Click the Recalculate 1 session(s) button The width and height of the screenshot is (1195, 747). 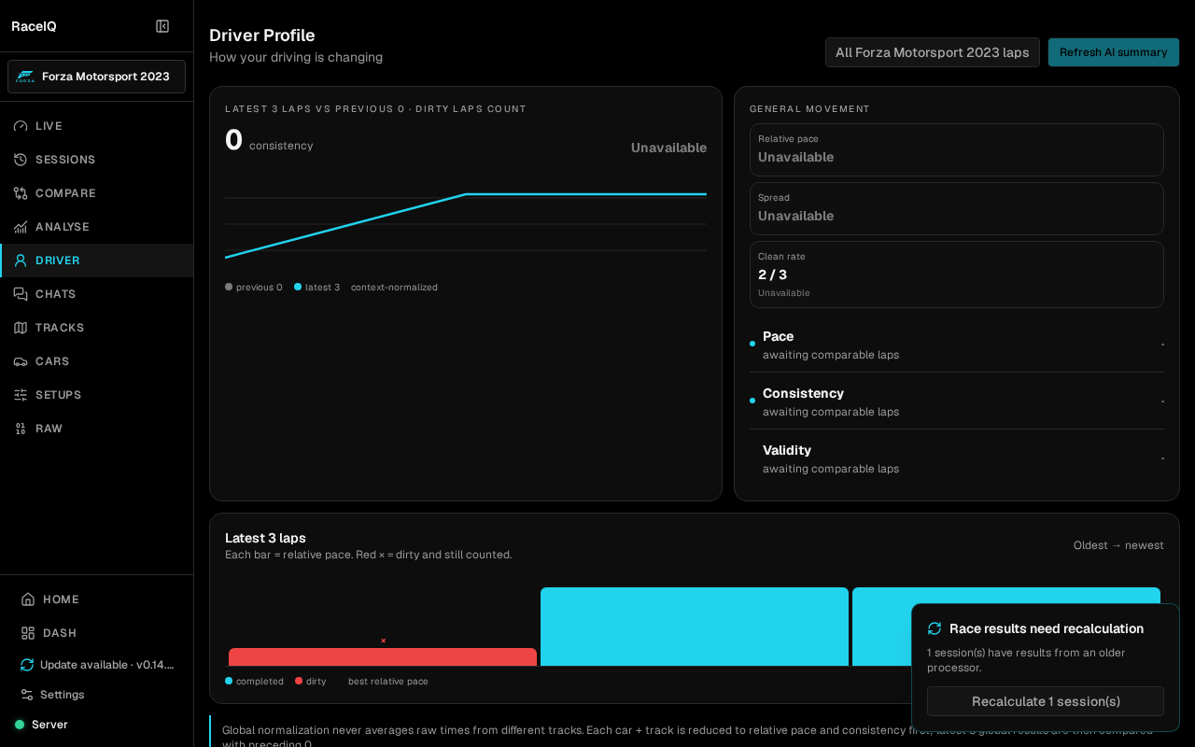(1046, 701)
